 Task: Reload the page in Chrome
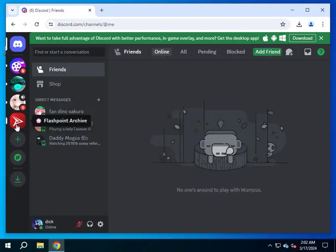37,24
